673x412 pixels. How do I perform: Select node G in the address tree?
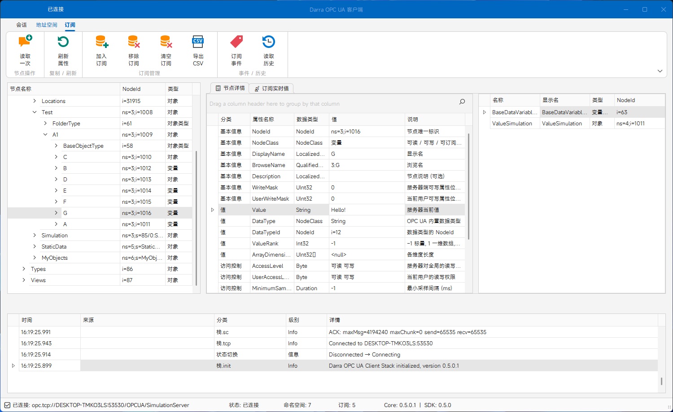pyautogui.click(x=100, y=213)
